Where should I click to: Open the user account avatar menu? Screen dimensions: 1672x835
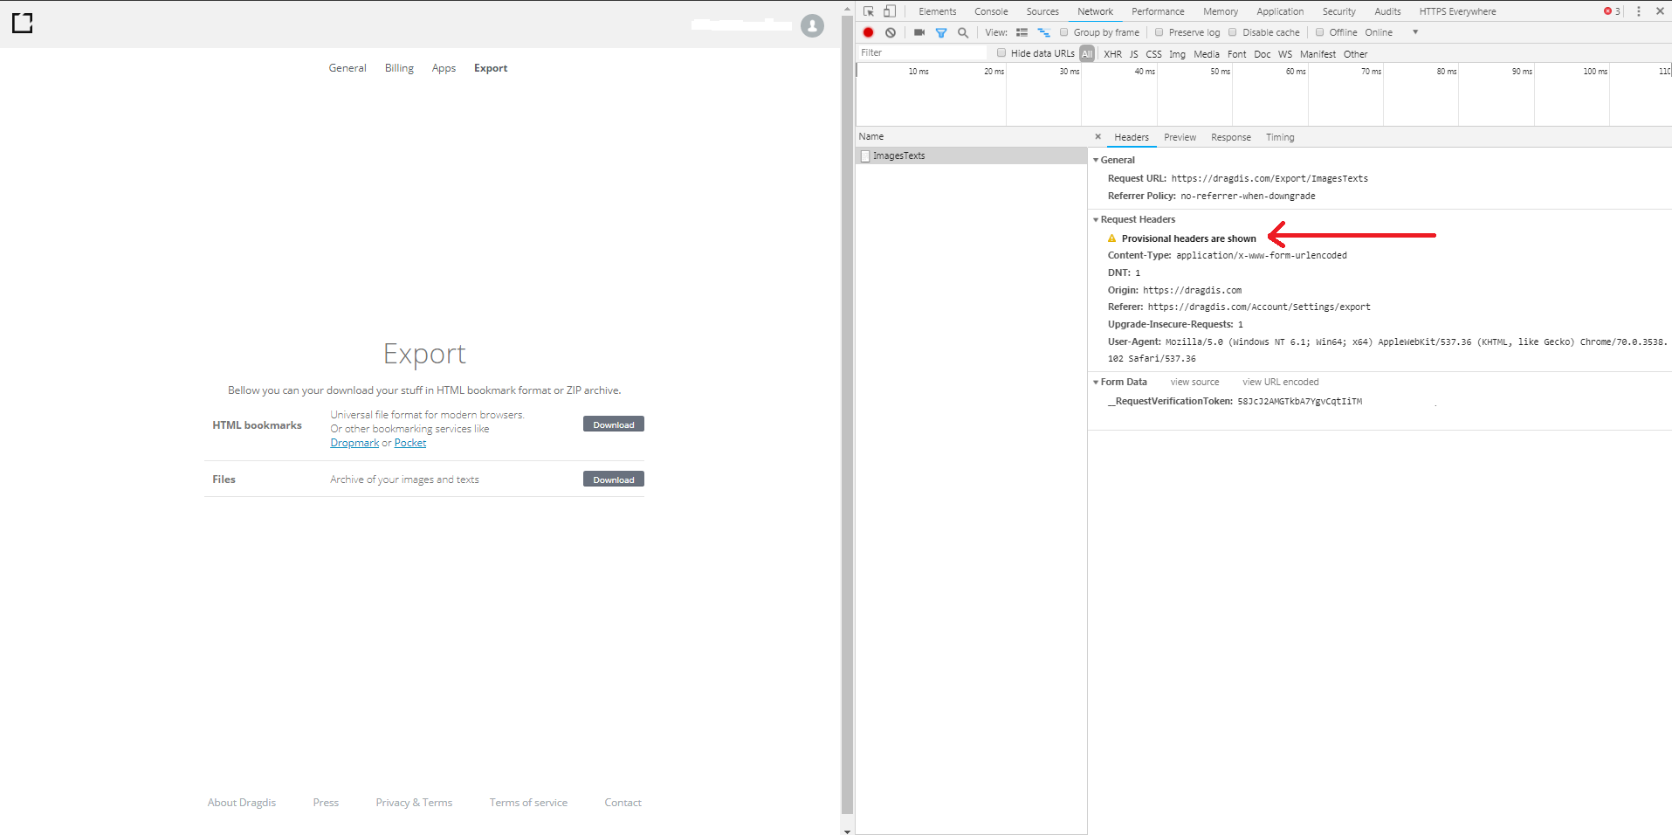point(812,26)
